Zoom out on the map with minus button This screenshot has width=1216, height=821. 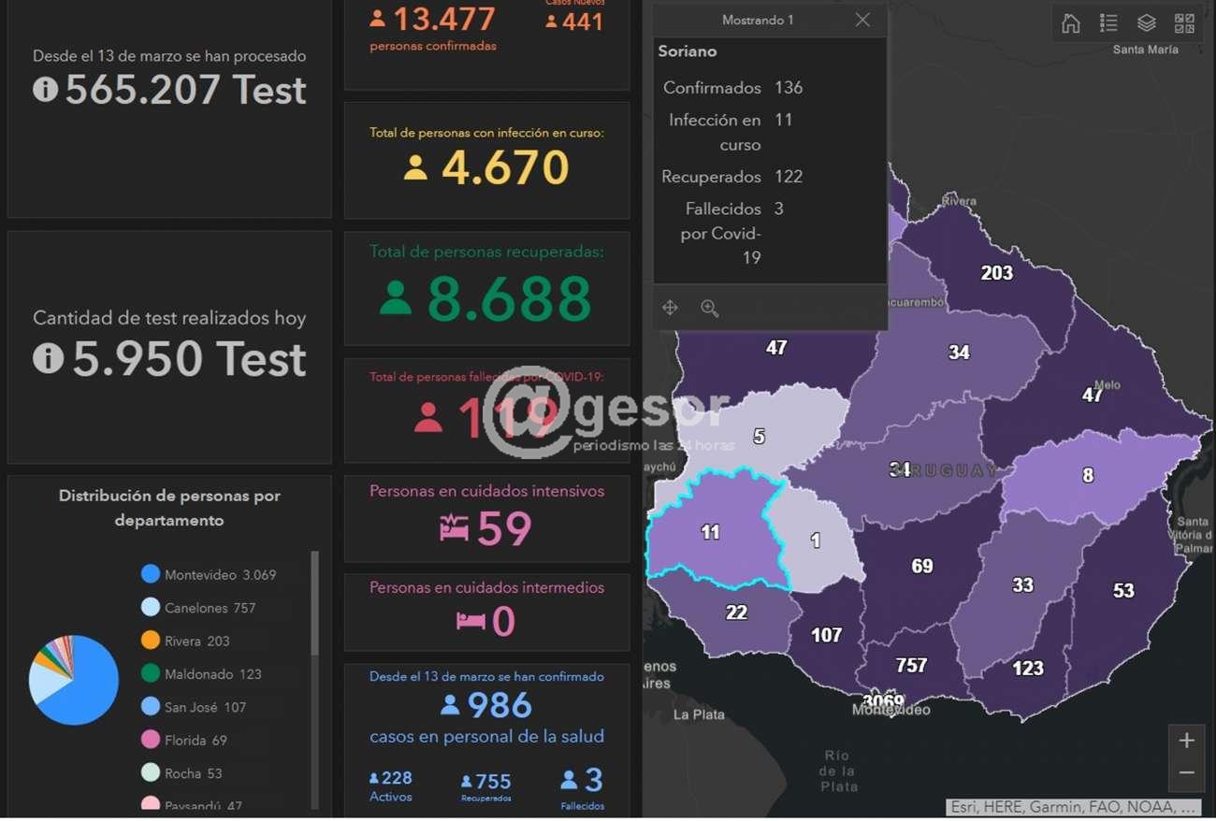(1186, 773)
